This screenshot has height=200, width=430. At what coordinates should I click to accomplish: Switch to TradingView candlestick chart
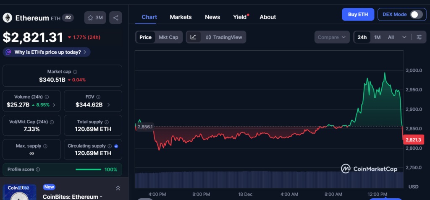(224, 37)
